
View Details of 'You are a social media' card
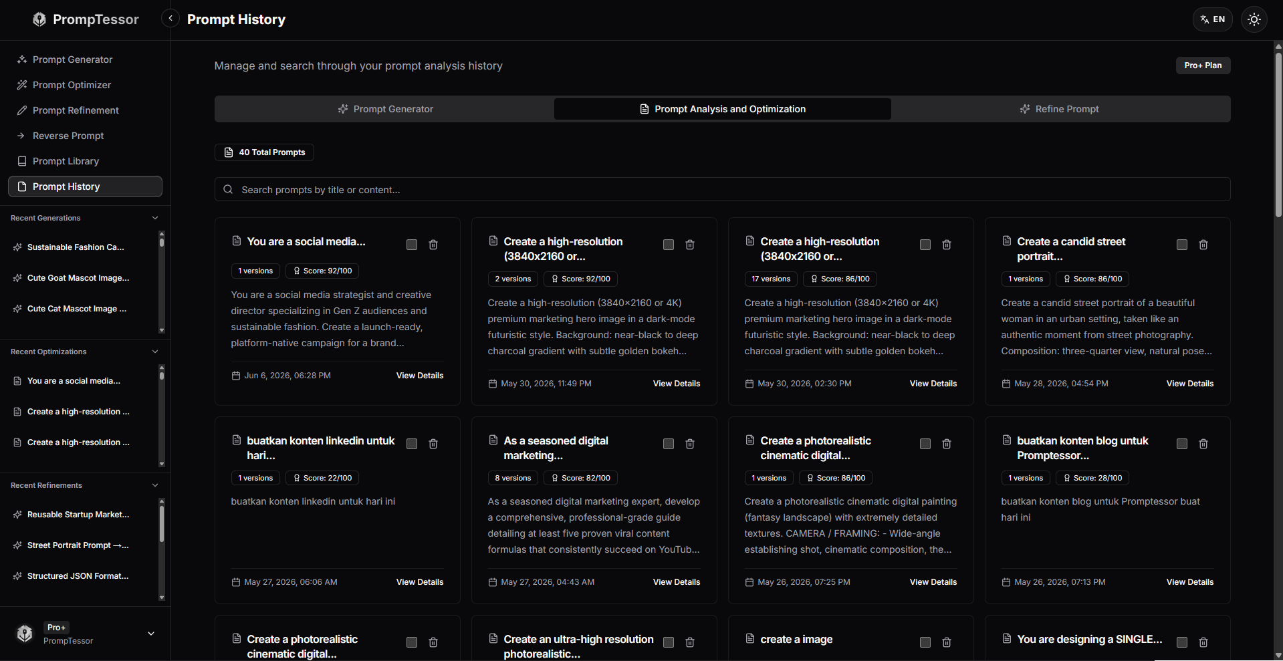tap(420, 376)
